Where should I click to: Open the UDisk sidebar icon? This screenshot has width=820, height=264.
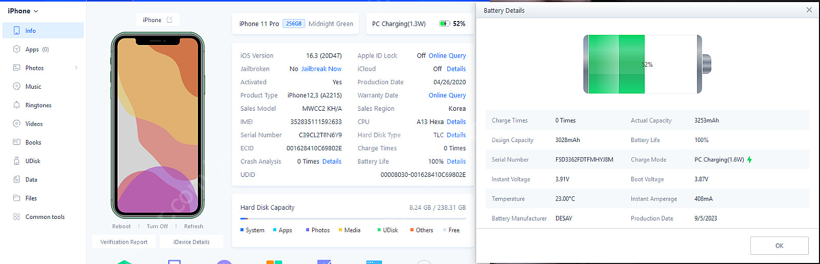tap(16, 161)
